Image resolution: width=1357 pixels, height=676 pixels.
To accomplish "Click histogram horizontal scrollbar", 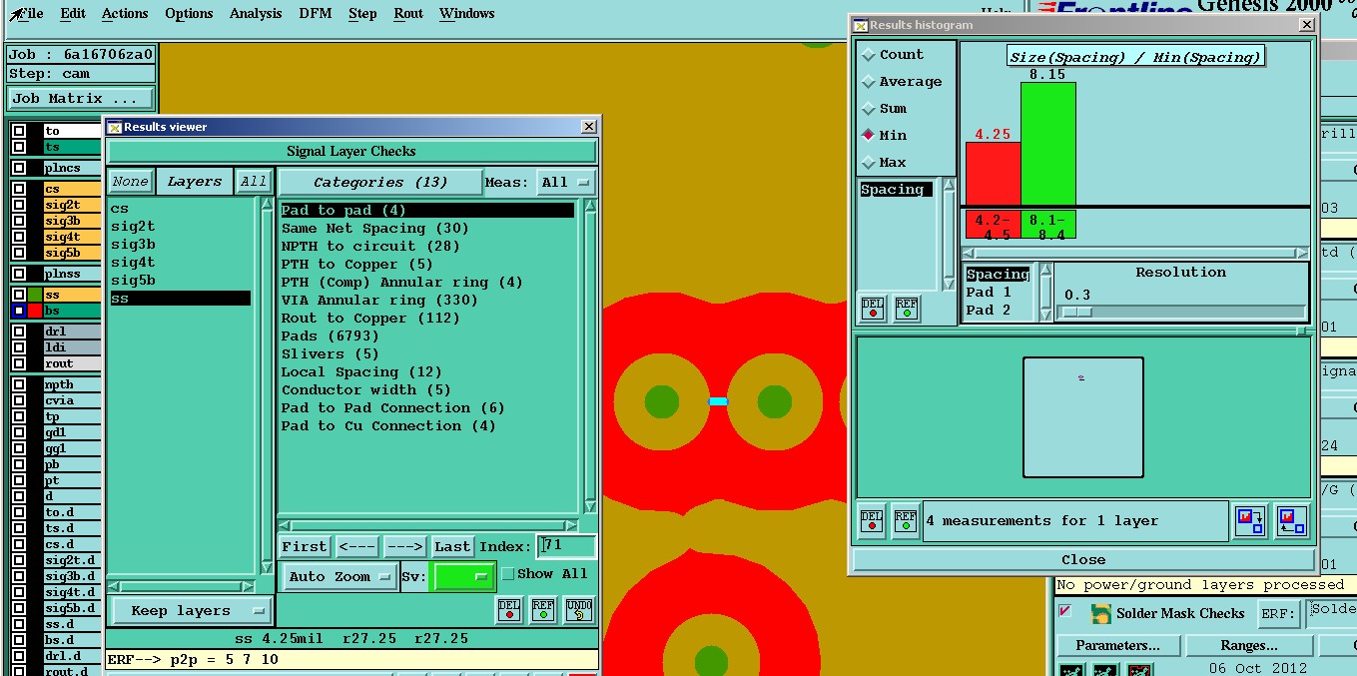I will point(1134,253).
